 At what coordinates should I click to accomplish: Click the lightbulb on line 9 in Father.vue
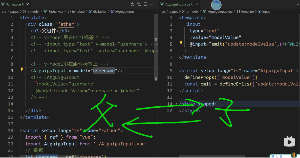click(22, 69)
